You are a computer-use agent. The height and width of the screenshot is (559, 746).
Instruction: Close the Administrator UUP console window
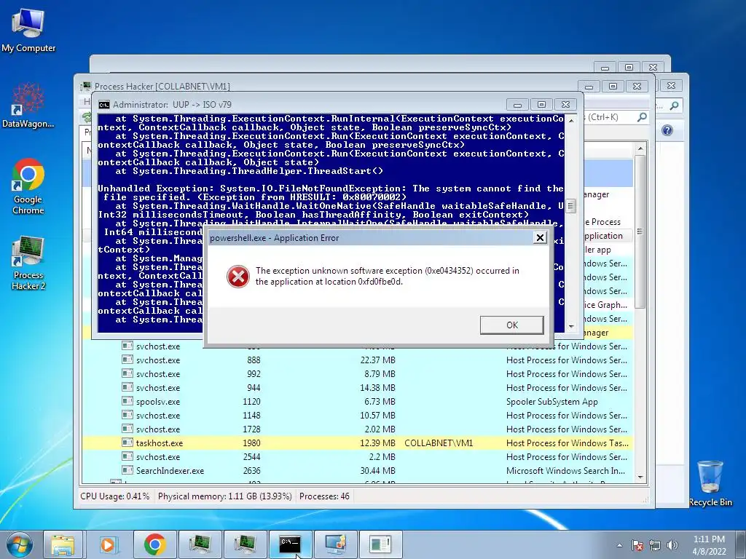point(565,105)
